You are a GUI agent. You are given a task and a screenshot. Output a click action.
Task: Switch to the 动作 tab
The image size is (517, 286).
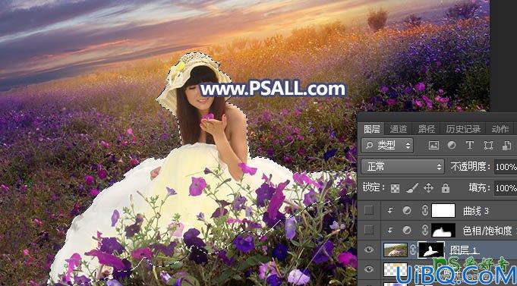click(x=500, y=129)
